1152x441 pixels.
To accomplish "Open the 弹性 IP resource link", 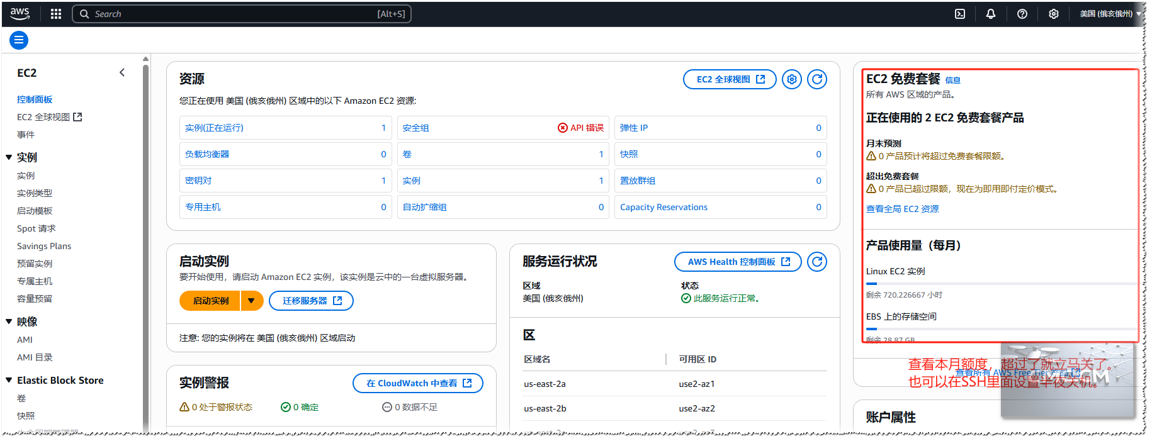I will click(x=634, y=128).
